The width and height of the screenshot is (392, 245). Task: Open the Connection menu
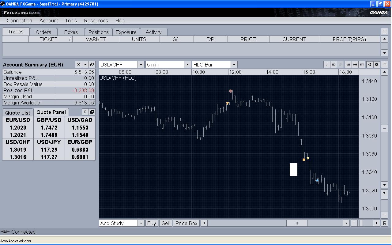19,21
